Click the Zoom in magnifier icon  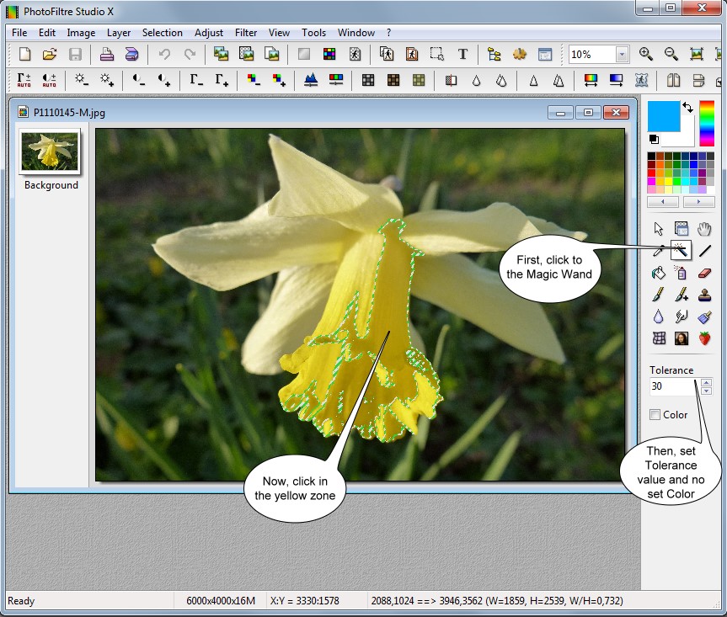[x=646, y=54]
